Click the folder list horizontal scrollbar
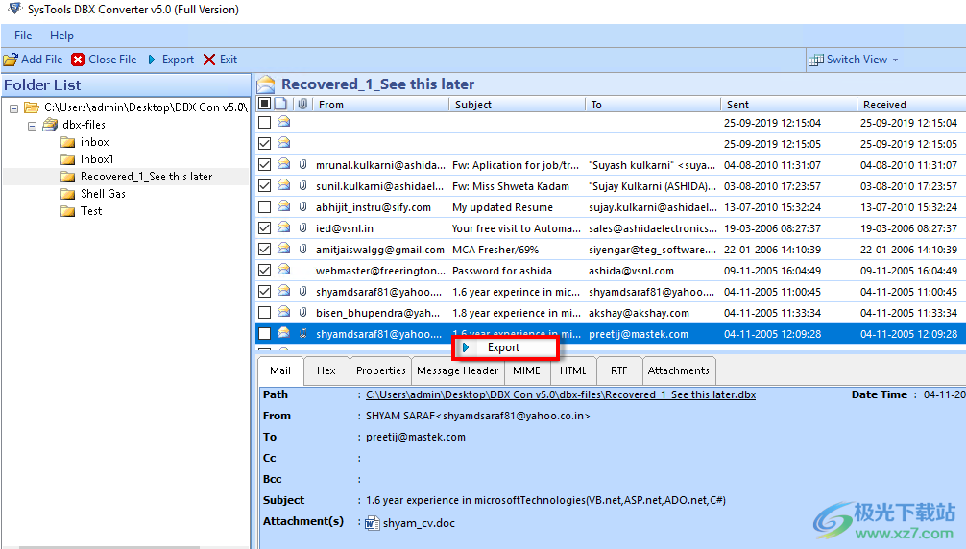The height and width of the screenshot is (549, 966). point(109,546)
